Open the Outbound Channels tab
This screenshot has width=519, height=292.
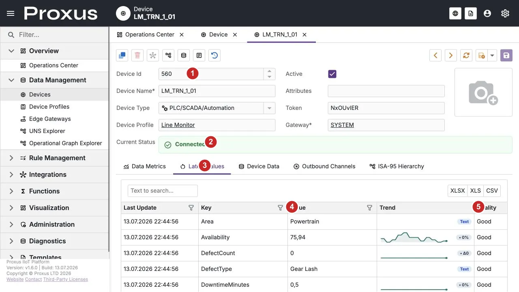(324, 166)
